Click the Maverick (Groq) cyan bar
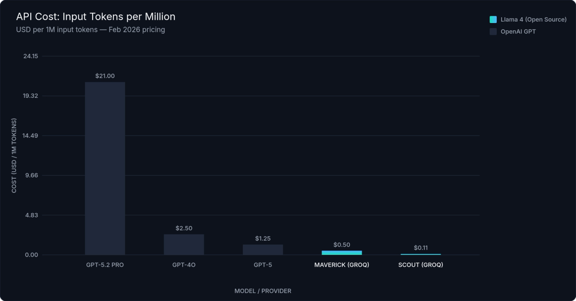This screenshot has width=576, height=301. point(342,252)
